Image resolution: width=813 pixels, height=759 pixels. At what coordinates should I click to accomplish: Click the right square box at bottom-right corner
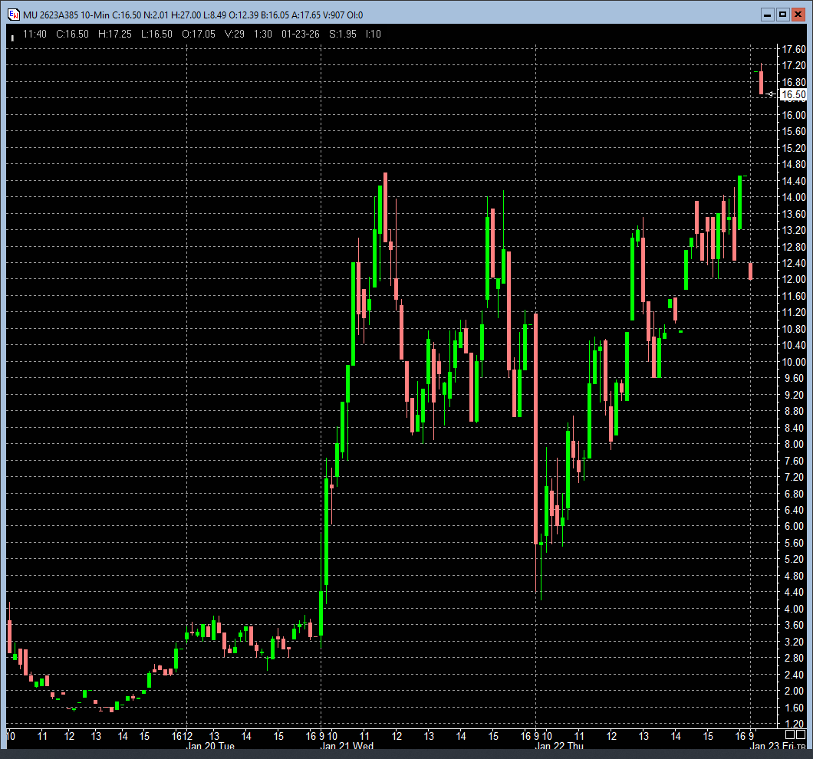click(801, 734)
